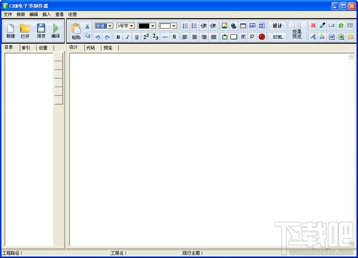
Task: Open the 插入 menu
Action: point(47,14)
